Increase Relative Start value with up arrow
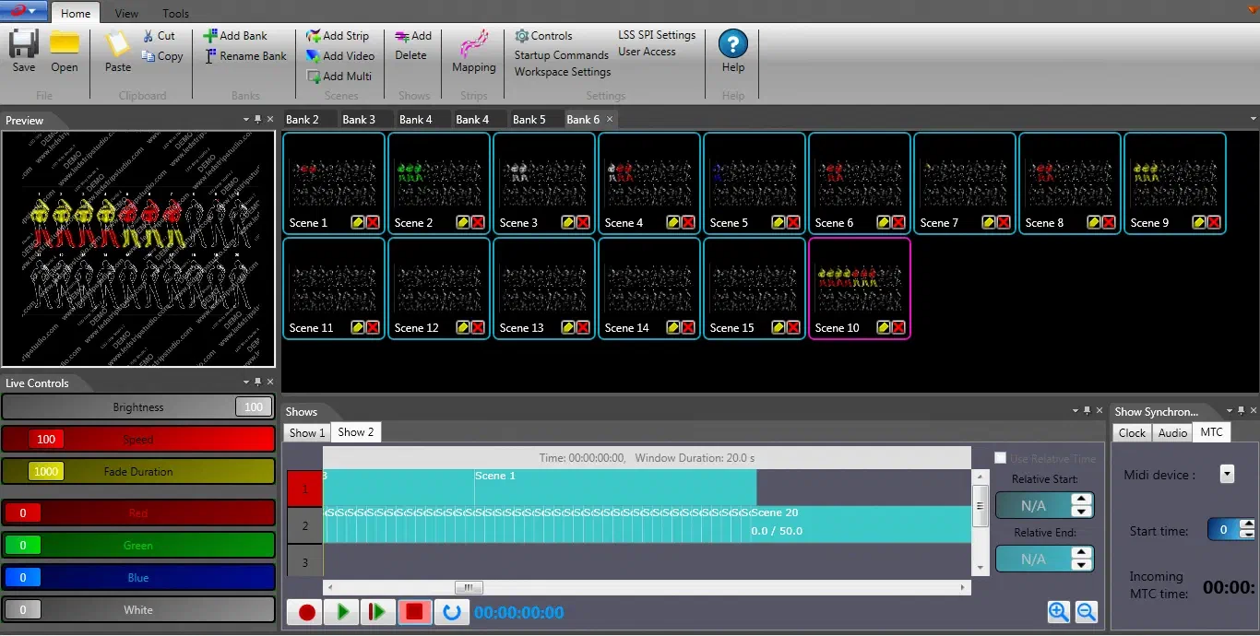 [1081, 500]
